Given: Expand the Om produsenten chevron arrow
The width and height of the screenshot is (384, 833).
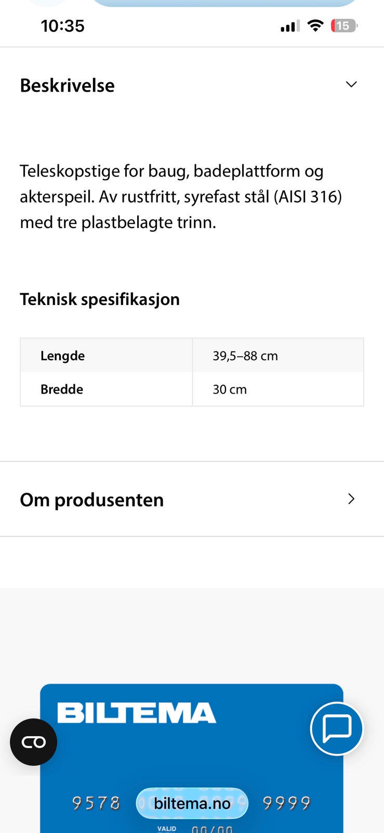Looking at the screenshot, I should [351, 499].
